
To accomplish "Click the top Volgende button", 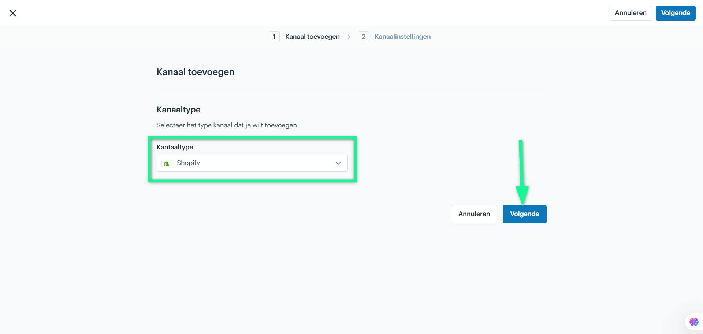I will click(676, 13).
